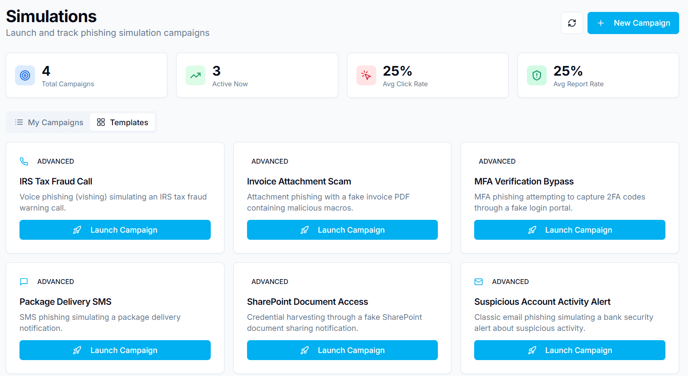Launch the Suspicious Account Activity Alert campaign
This screenshot has height=376, width=688.
pos(569,350)
